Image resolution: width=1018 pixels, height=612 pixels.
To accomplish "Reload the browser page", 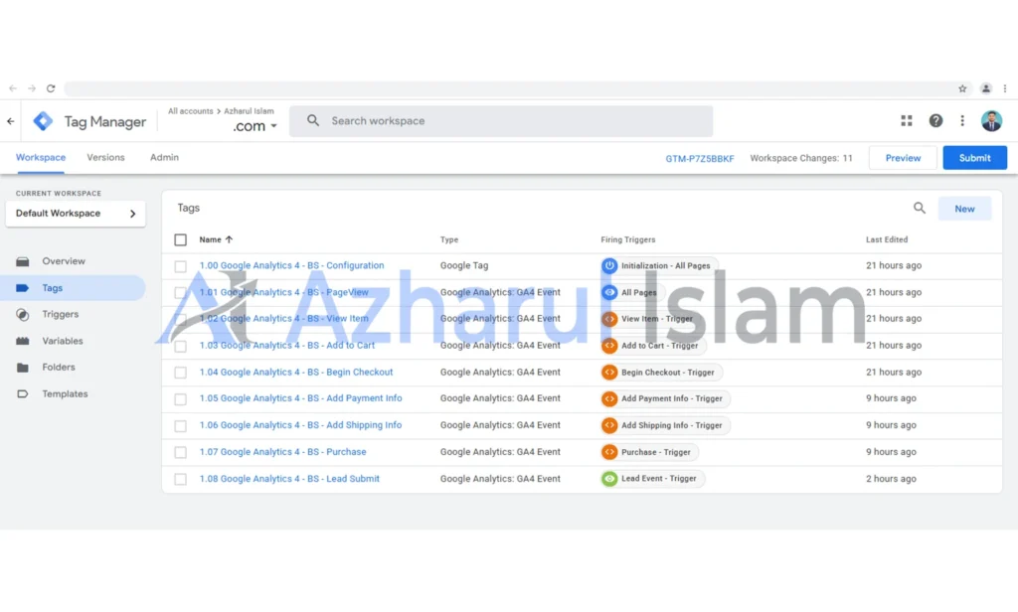I will [x=51, y=88].
